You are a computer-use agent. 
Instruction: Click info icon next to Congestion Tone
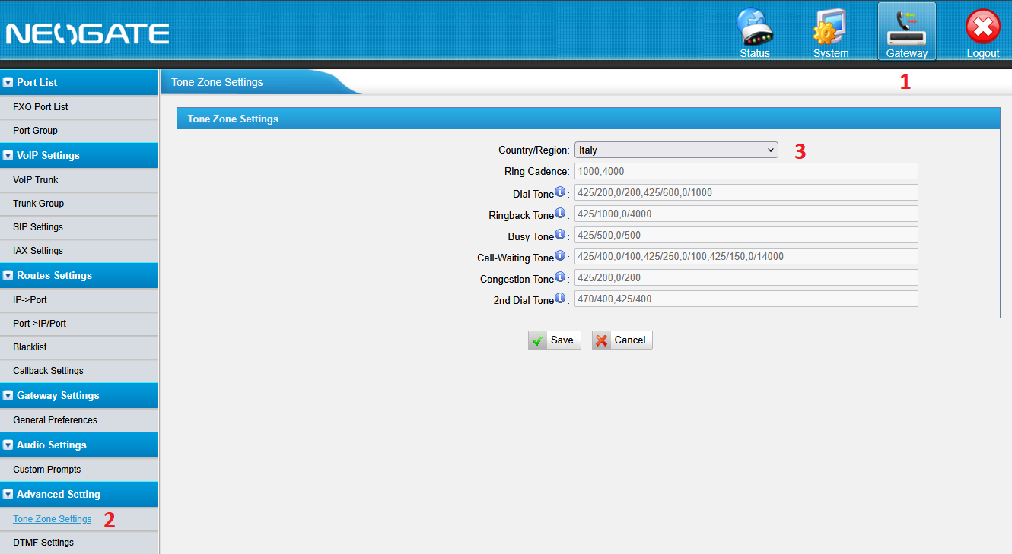560,277
